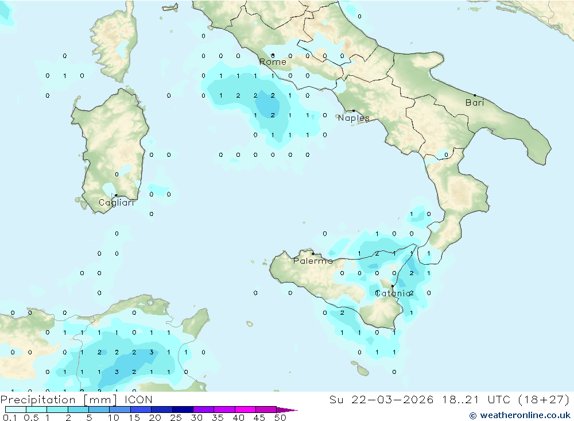
Task: Pick the purple 35–40 legend swatch
Action: pos(224,410)
